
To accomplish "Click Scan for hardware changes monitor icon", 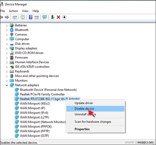I will pyautogui.click(x=45, y=17).
